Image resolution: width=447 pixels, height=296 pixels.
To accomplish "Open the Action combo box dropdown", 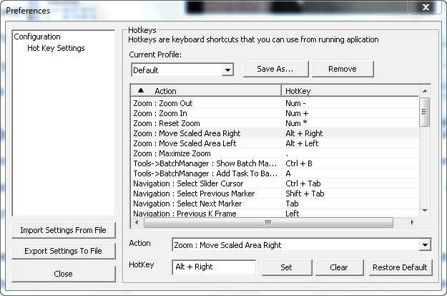I will [x=425, y=245].
